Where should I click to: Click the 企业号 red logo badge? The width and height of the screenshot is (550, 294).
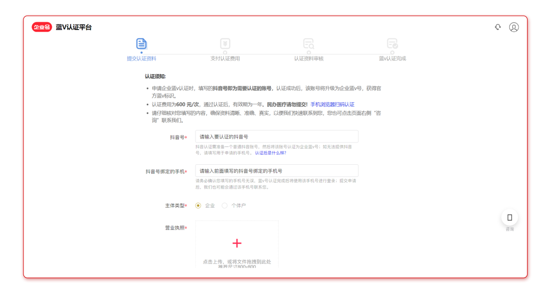click(42, 27)
